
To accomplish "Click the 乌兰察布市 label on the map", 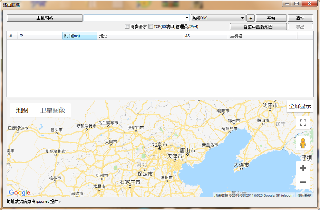I will coord(108,123).
